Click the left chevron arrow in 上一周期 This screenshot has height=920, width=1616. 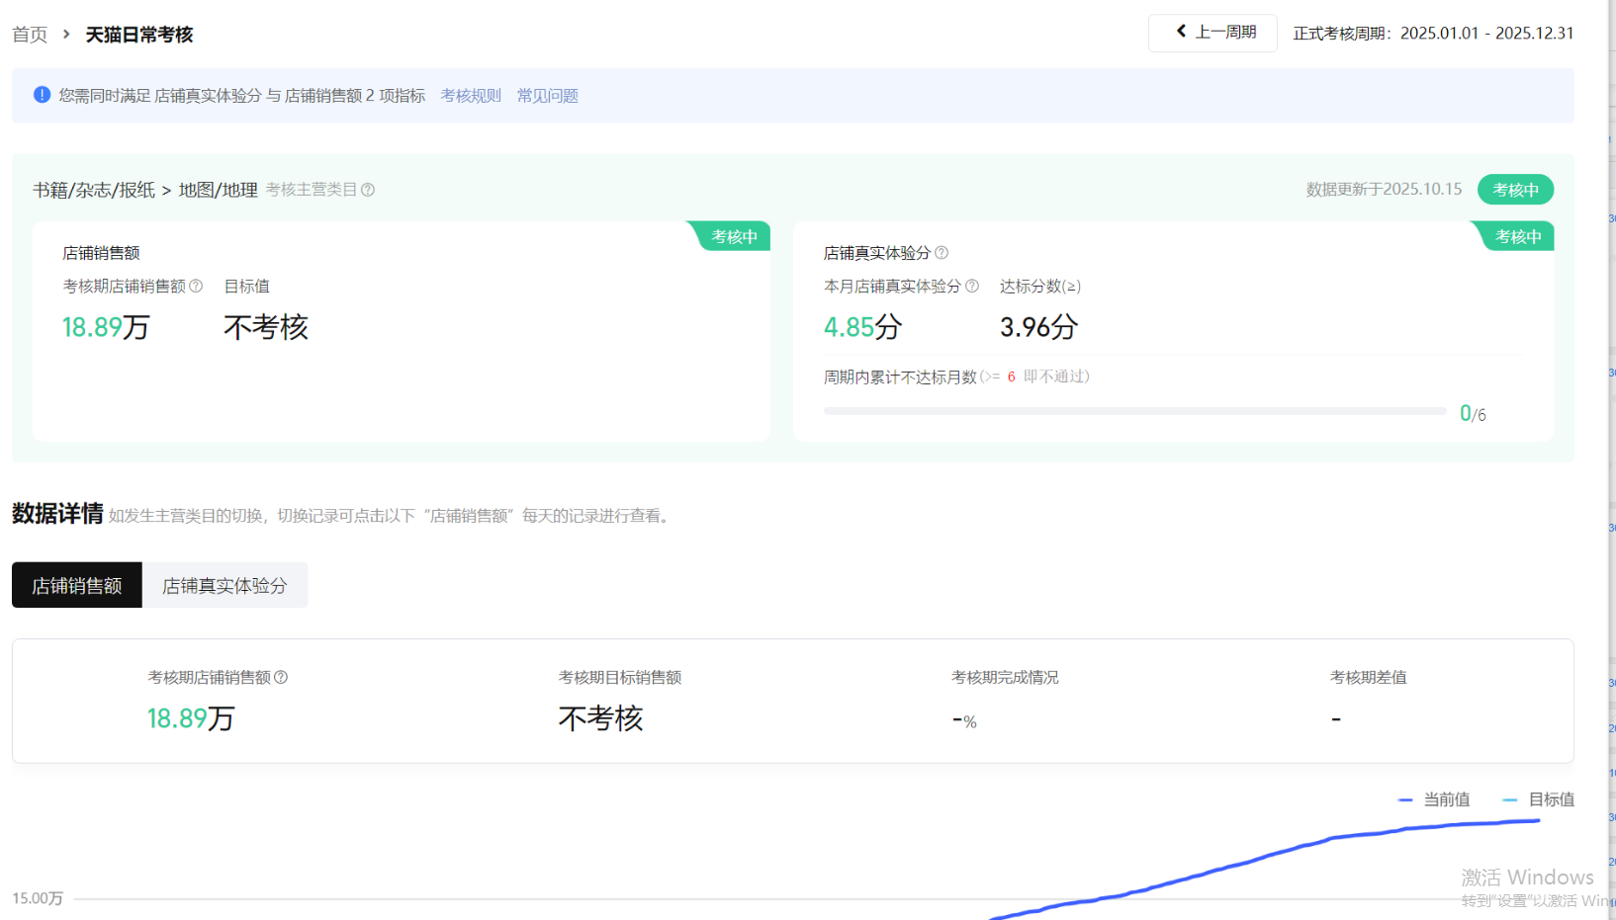(x=1181, y=32)
